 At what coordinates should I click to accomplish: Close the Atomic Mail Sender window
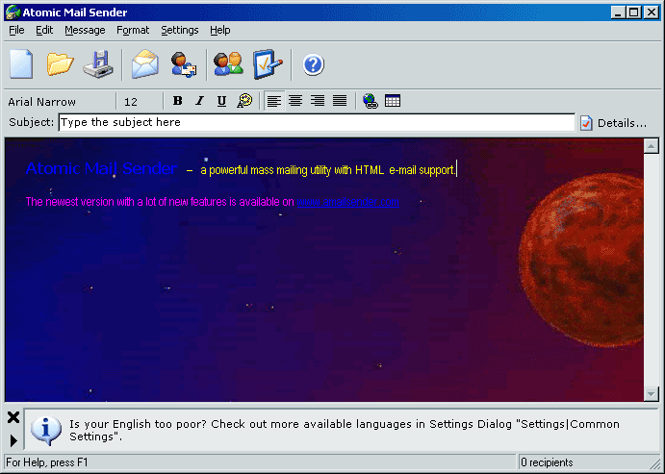click(651, 12)
